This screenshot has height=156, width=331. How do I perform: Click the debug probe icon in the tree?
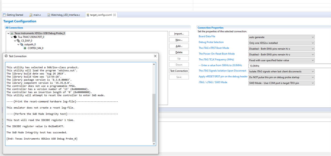coord(12,33)
